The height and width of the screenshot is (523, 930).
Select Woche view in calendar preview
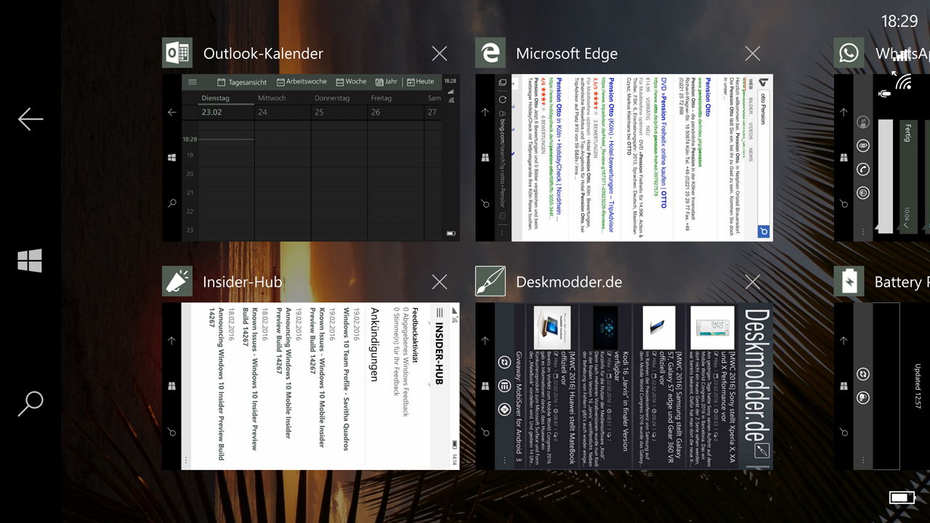click(x=351, y=81)
